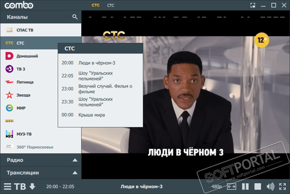Enter fullscreen mode from bottom bar
Image resolution: width=290 pixels, height=194 pixels.
282,187
